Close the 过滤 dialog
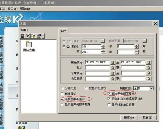163x129 pixels. pyautogui.click(x=155, y=24)
